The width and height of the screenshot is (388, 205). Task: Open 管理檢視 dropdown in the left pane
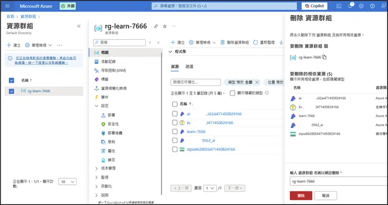(x=39, y=45)
